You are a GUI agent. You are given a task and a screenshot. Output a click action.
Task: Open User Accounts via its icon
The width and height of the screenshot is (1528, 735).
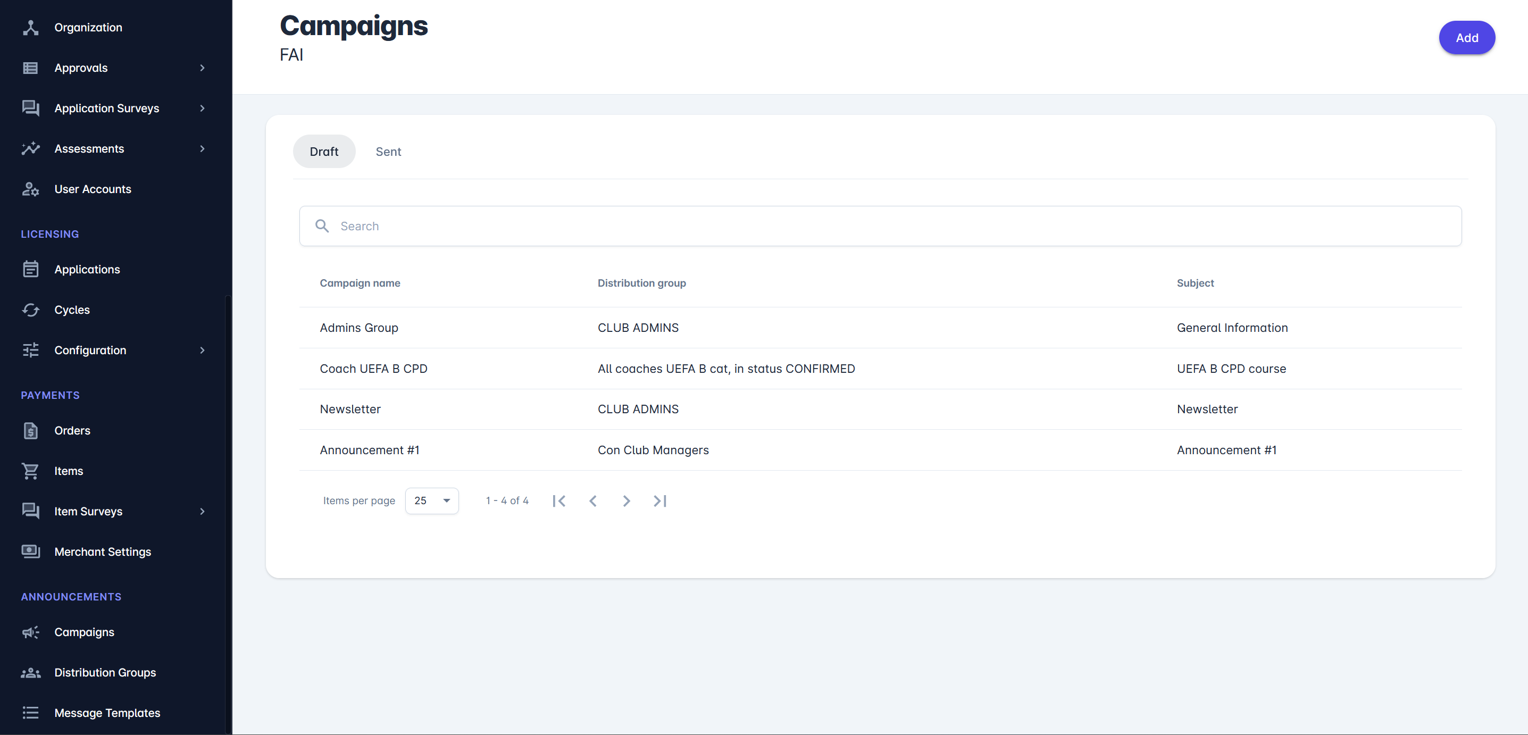point(30,189)
